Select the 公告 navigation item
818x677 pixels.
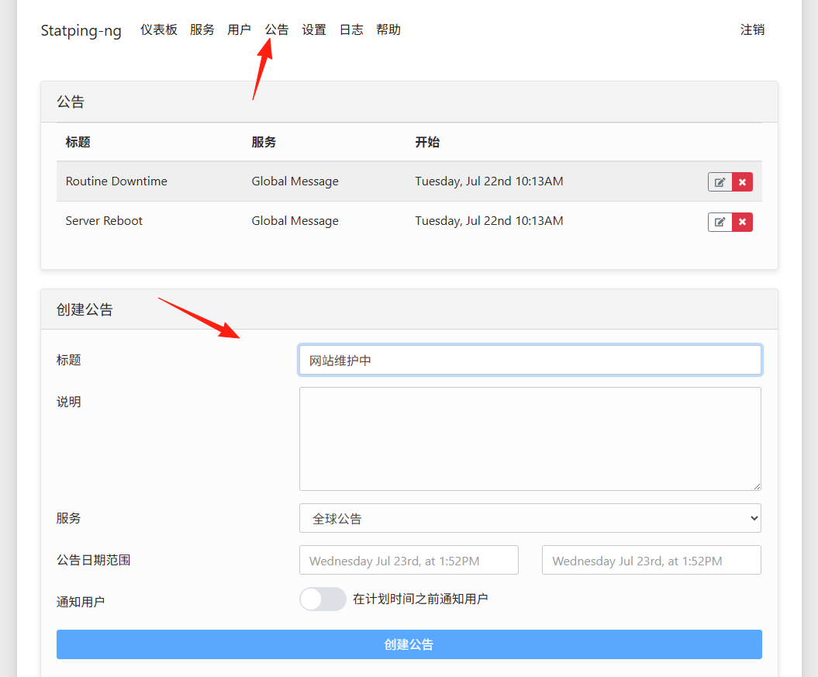[277, 29]
